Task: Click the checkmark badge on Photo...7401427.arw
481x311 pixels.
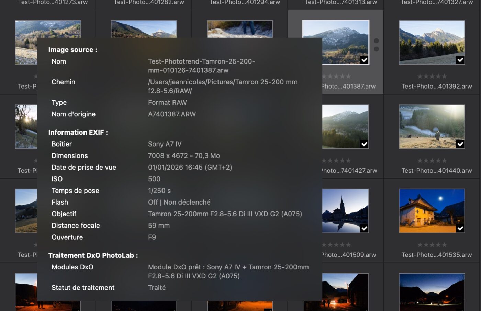Action: click(364, 144)
